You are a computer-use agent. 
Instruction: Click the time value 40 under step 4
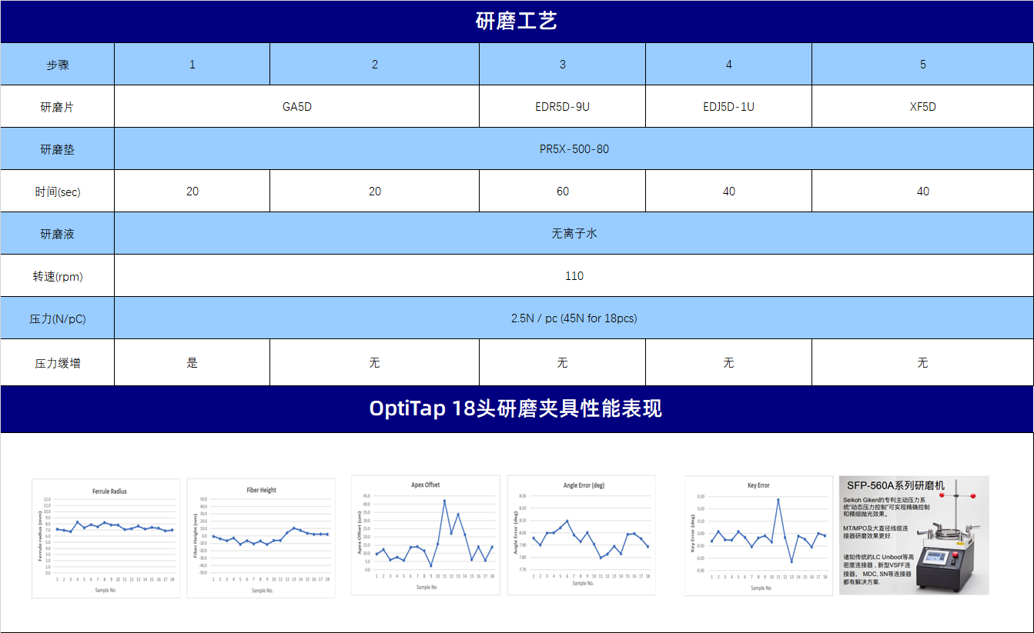click(x=729, y=192)
